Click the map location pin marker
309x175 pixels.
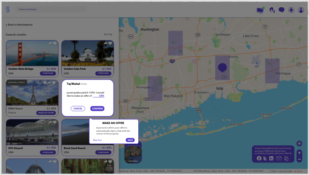[222, 67]
